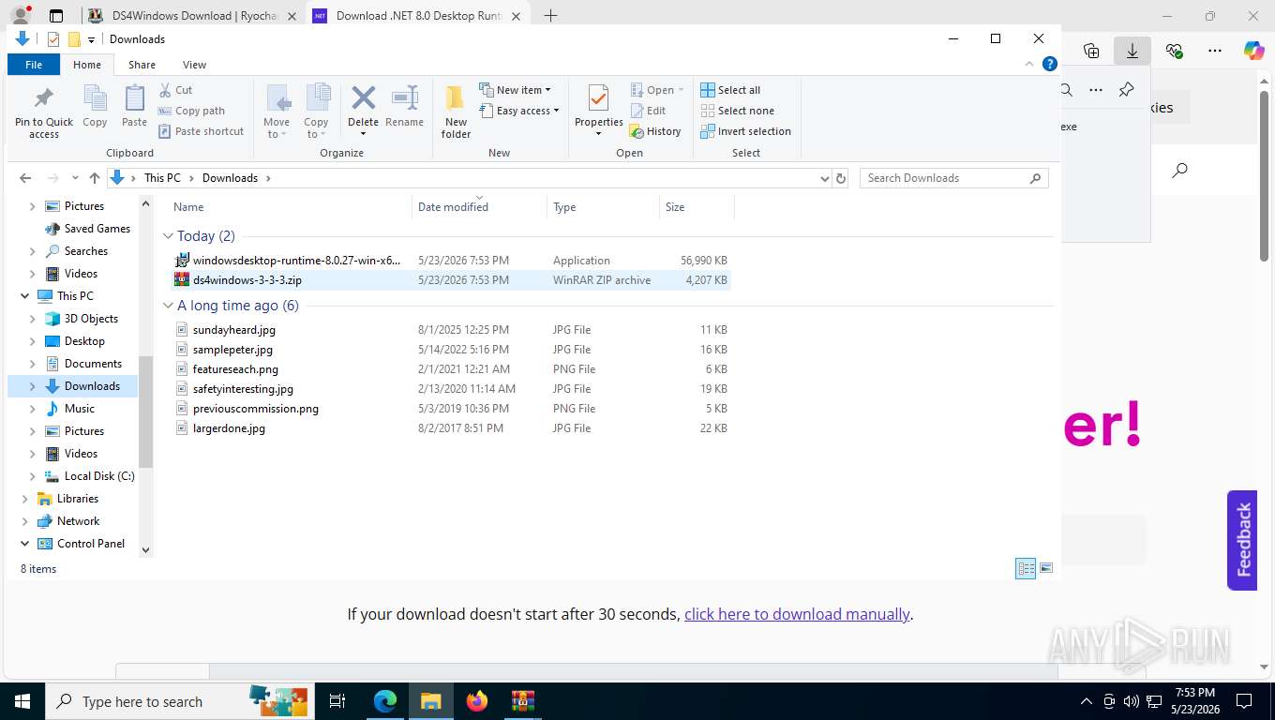Click the Edit ribbon button
The width and height of the screenshot is (1275, 720).
(648, 111)
